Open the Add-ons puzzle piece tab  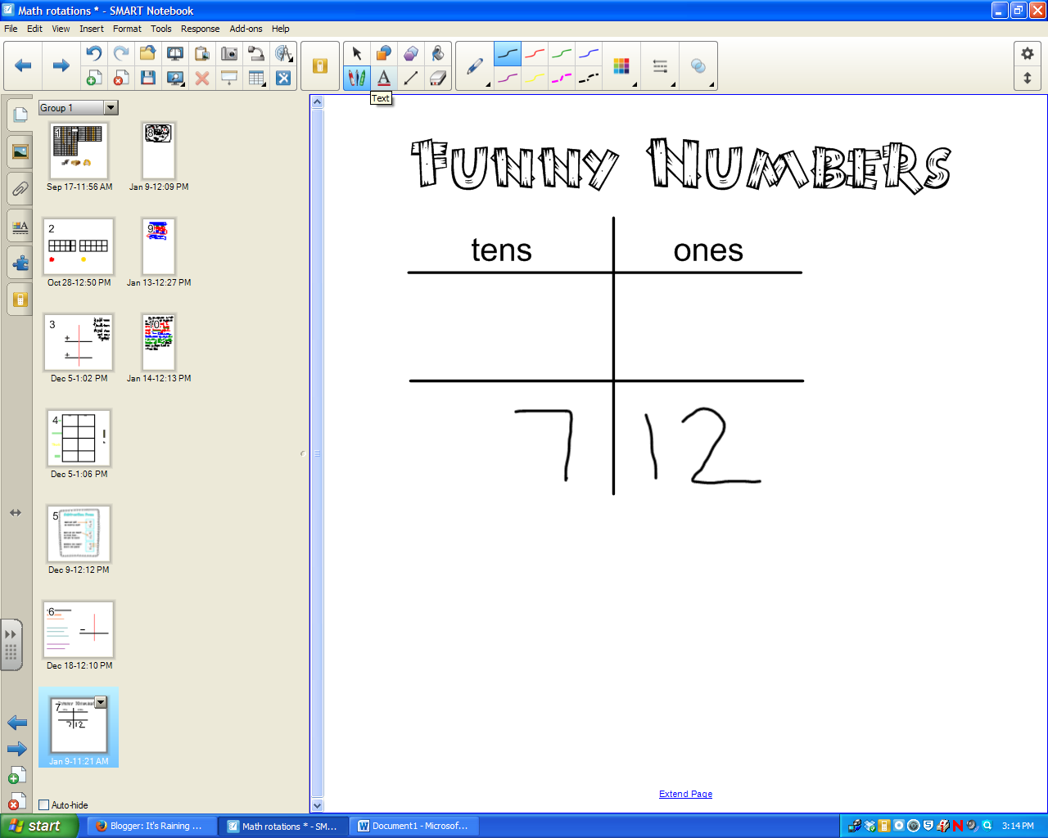click(x=20, y=264)
